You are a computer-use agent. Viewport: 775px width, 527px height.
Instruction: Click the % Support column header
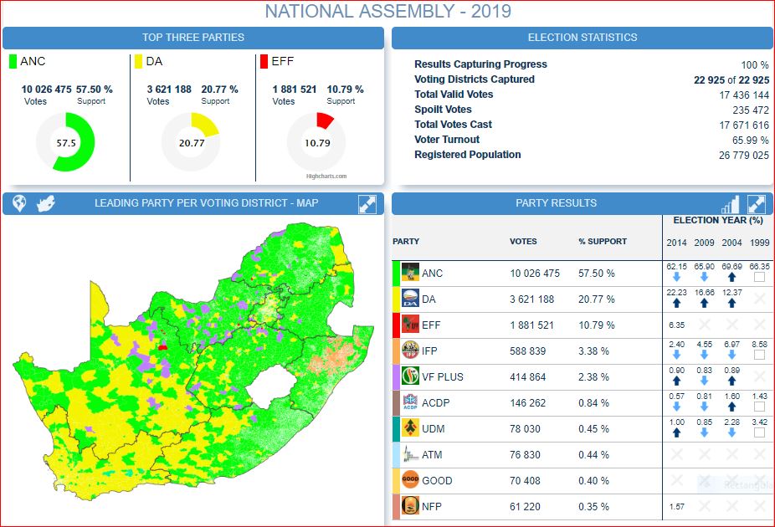point(602,241)
